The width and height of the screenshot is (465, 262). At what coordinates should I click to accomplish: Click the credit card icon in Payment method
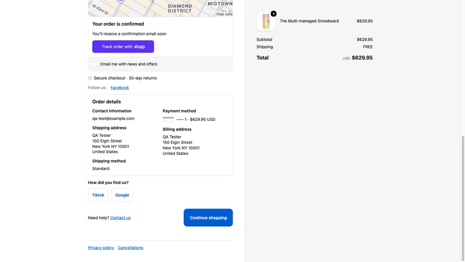coord(168,120)
